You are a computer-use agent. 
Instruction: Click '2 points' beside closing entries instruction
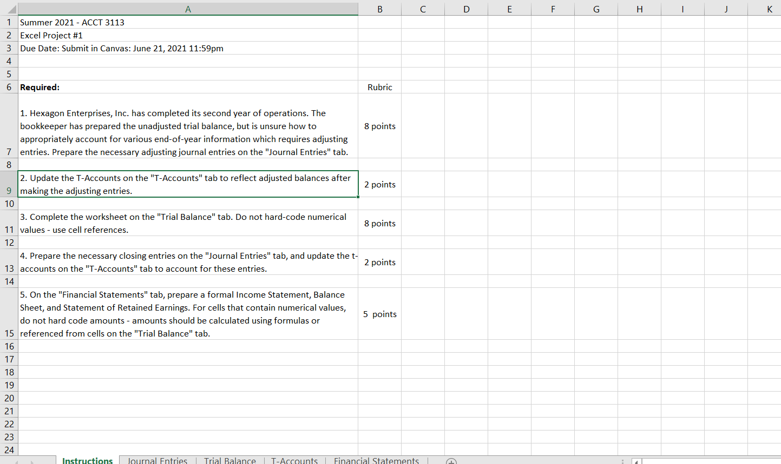click(380, 262)
